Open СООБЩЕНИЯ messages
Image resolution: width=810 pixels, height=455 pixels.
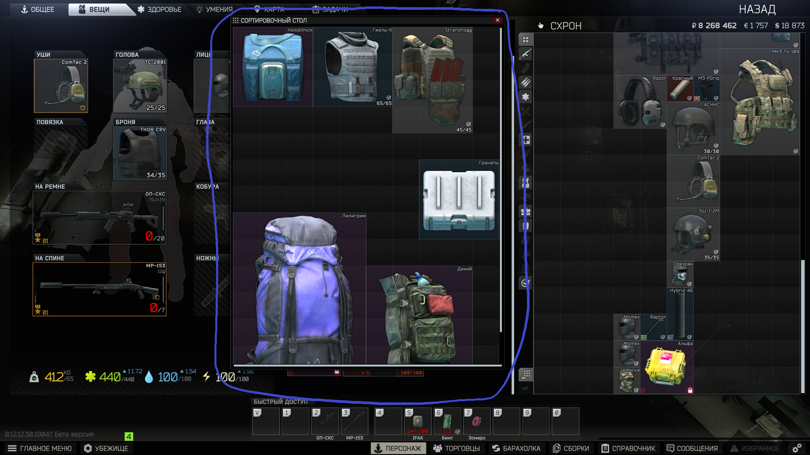tap(692, 448)
